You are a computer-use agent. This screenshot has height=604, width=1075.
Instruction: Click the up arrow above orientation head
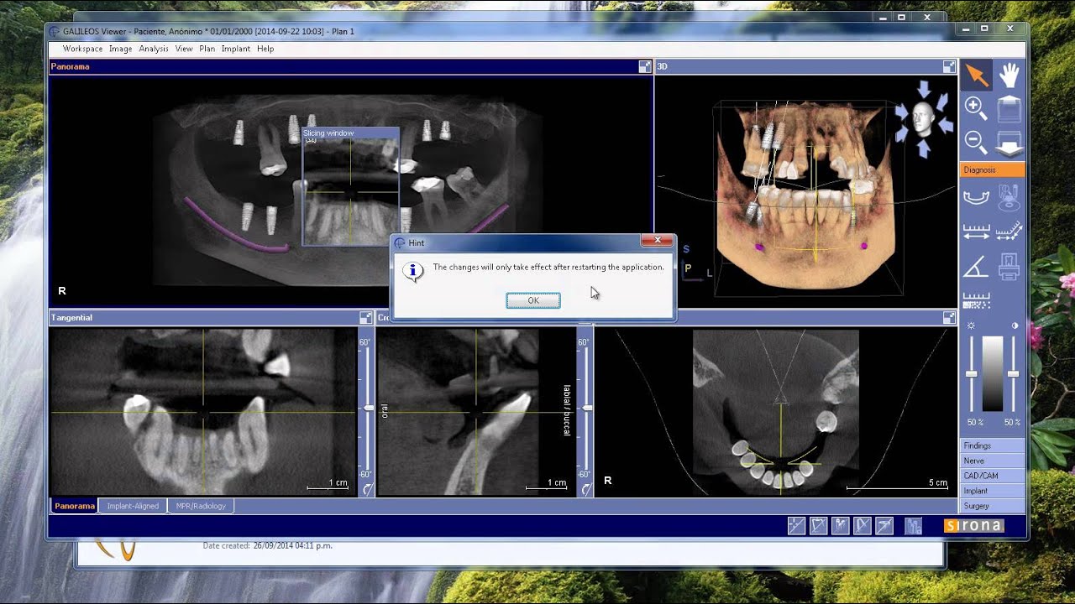[924, 90]
